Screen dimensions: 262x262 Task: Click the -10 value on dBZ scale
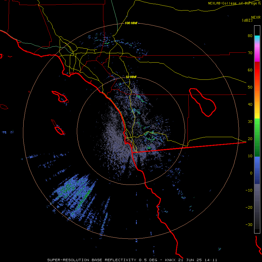pyautogui.click(x=249, y=190)
